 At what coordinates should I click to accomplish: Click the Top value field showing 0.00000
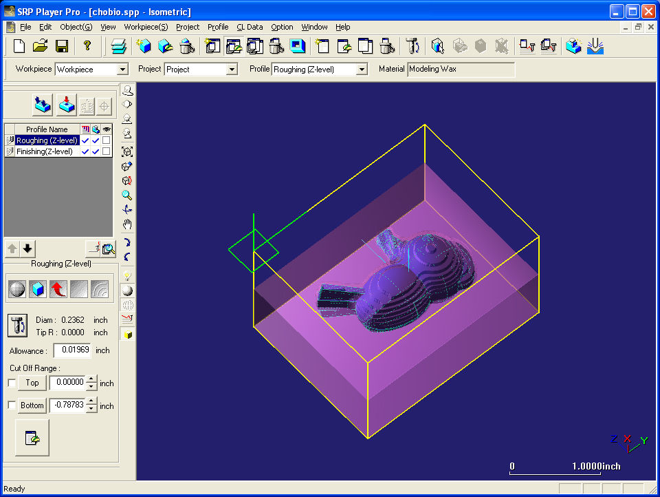pos(68,382)
